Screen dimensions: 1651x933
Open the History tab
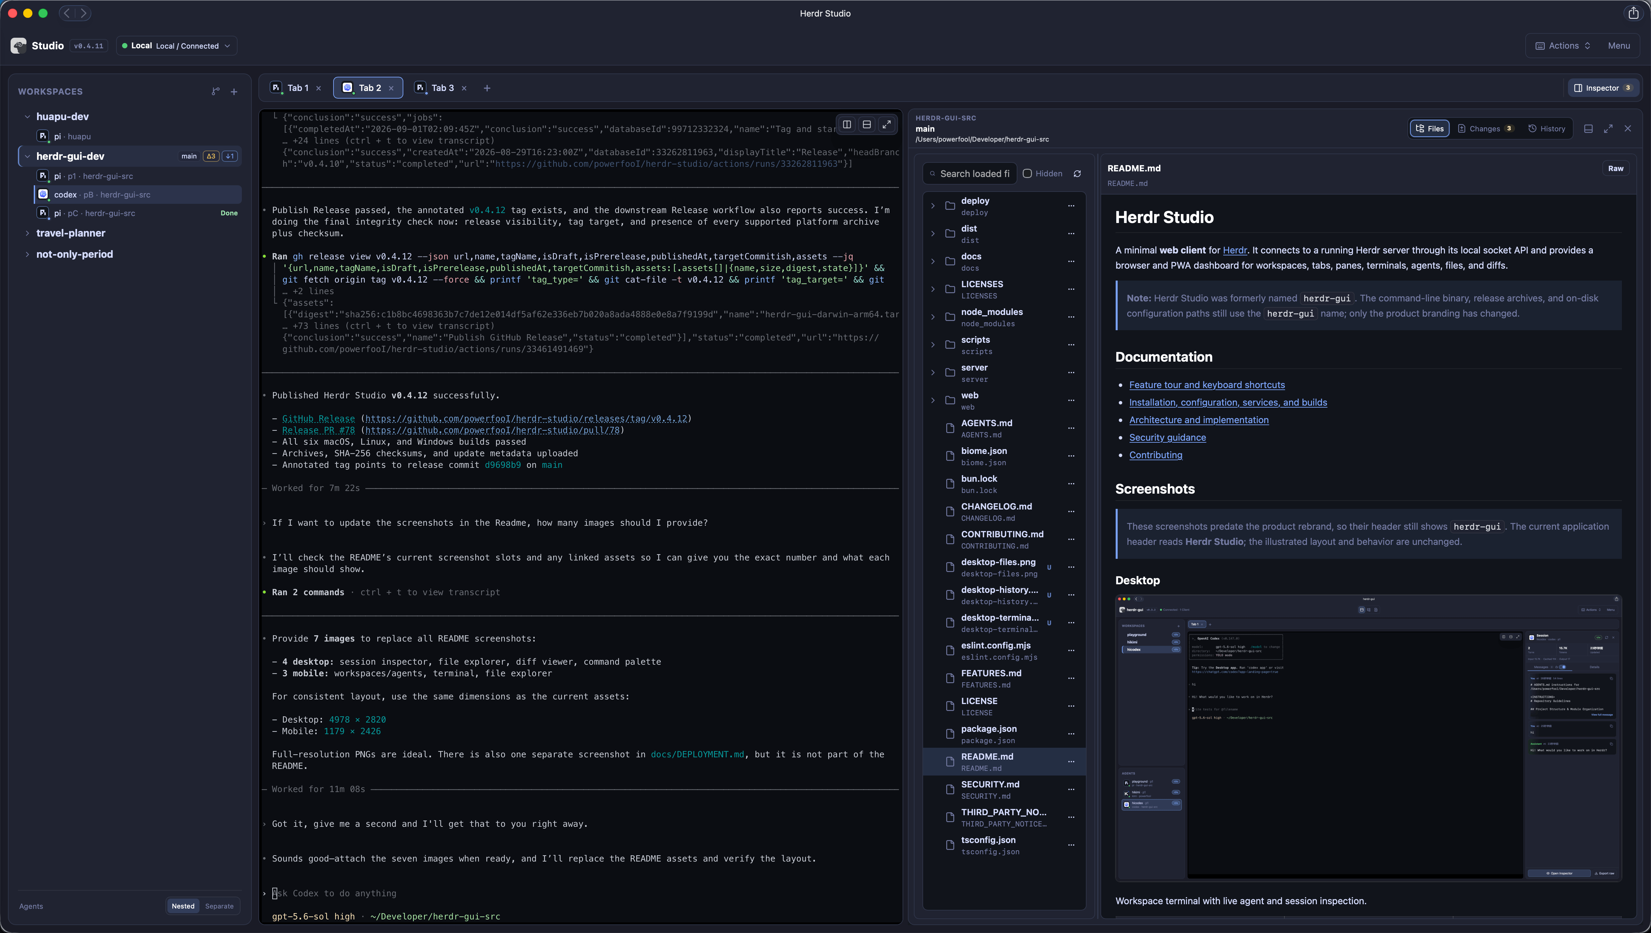1546,129
